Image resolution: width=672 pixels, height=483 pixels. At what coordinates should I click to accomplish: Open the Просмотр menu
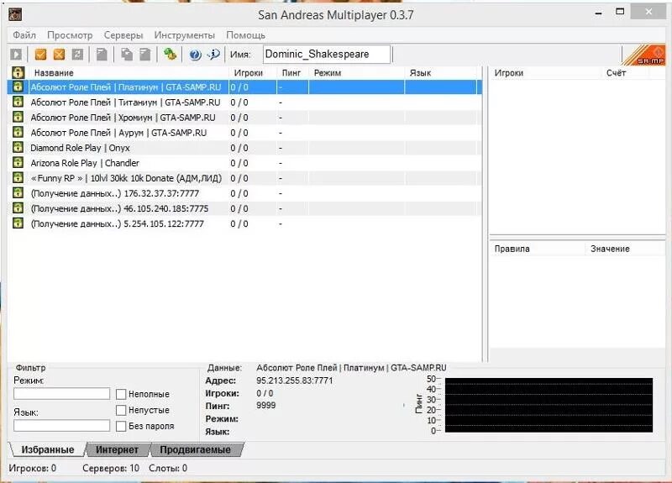[70, 35]
